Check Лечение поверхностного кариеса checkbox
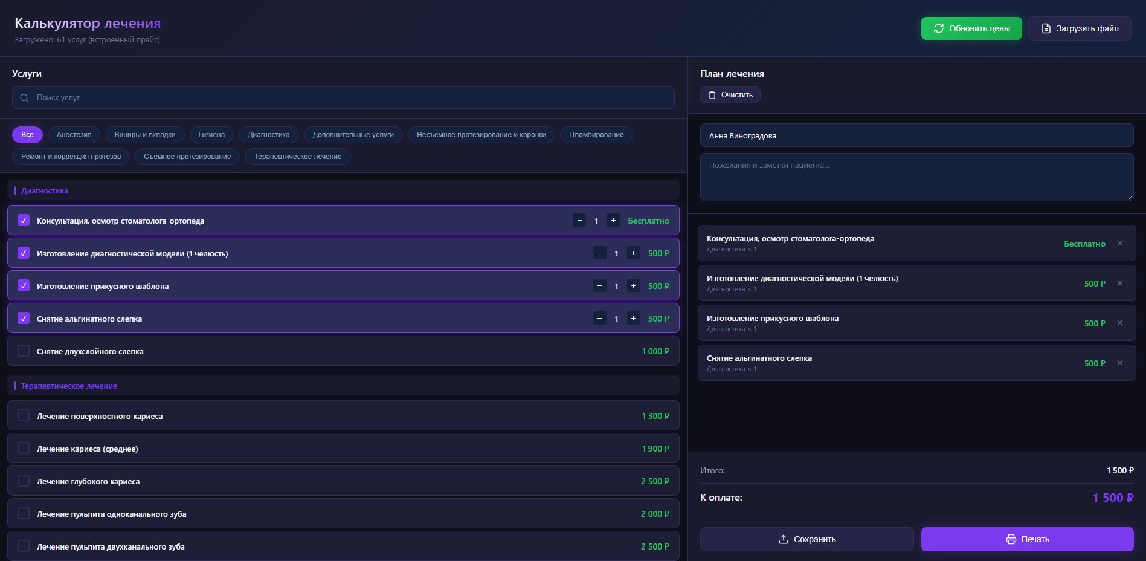Screen dimensions: 1146x561 point(24,415)
